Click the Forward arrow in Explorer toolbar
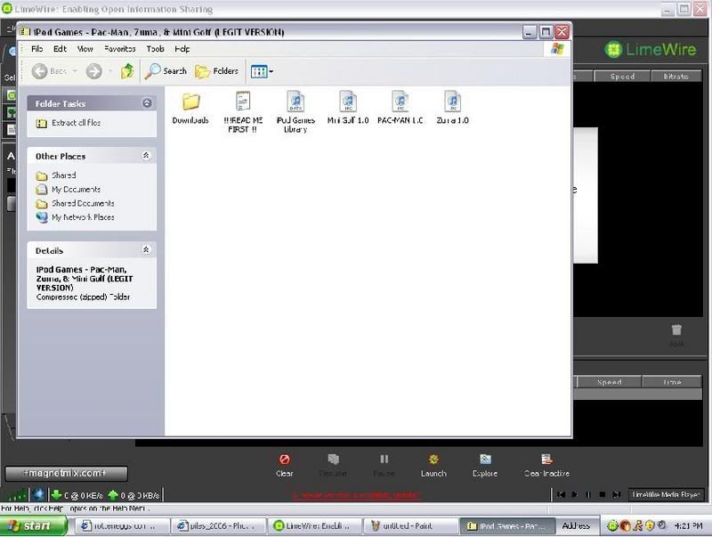 pos(94,71)
